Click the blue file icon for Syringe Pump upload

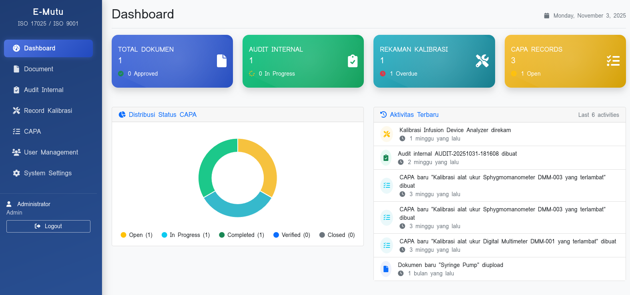click(x=386, y=269)
